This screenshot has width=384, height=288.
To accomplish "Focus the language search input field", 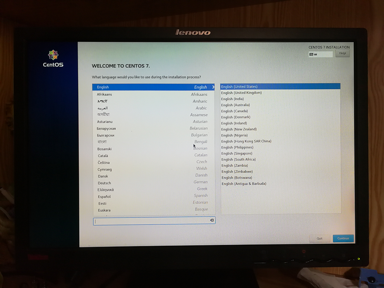I will click(154, 221).
